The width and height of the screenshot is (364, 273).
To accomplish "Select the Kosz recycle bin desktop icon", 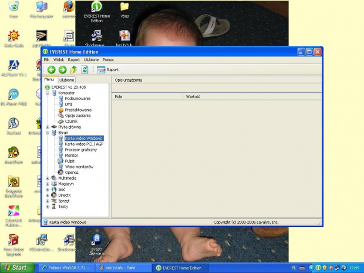I will [x=14, y=9].
